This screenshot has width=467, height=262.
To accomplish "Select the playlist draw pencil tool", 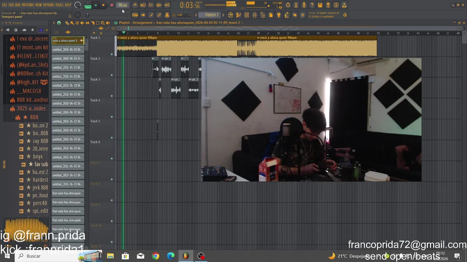I will coord(67,23).
